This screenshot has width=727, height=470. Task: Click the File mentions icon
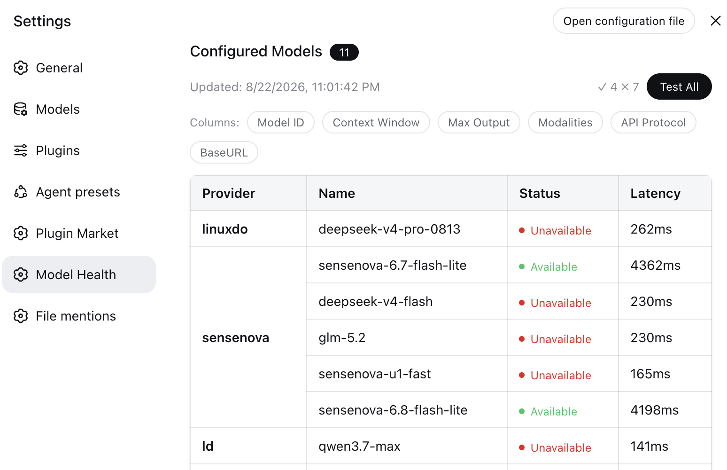(x=21, y=316)
